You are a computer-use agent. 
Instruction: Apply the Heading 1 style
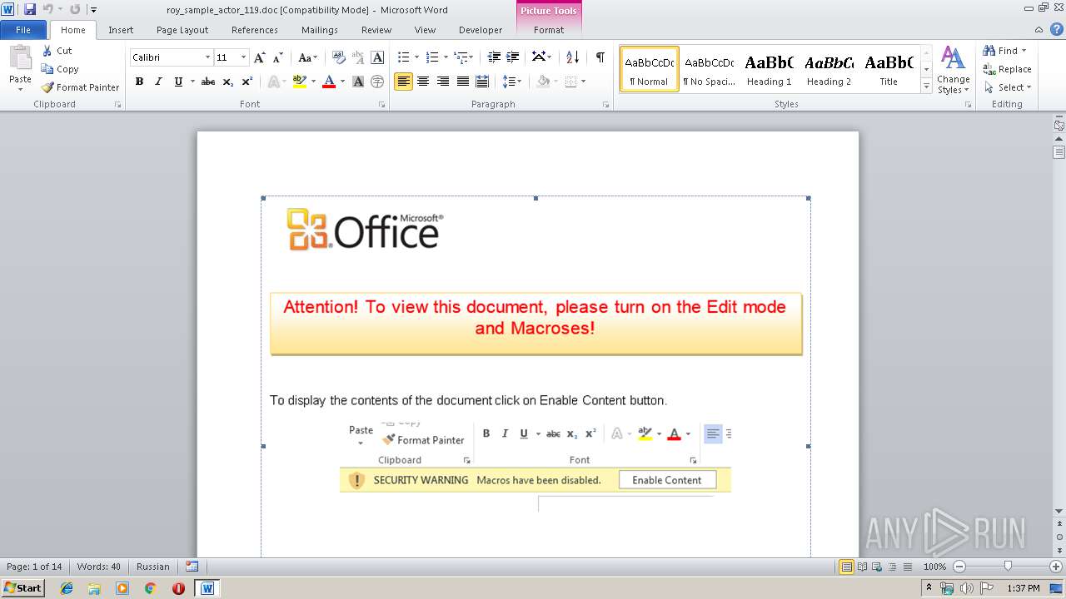pos(769,69)
